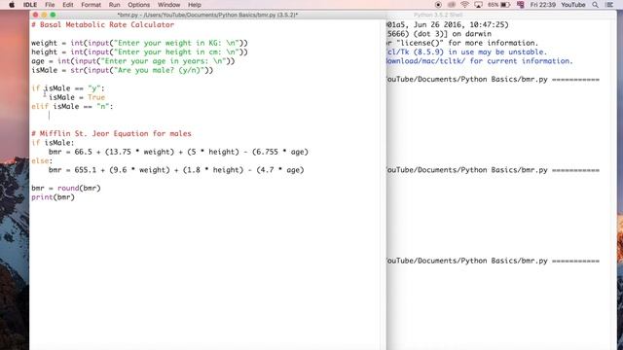This screenshot has width=623, height=350.
Task: Open the Format menu
Action: click(x=91, y=5)
